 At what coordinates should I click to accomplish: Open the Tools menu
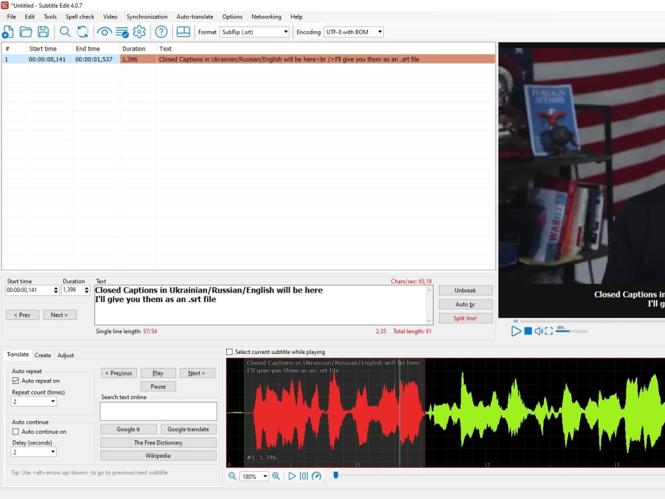(50, 17)
